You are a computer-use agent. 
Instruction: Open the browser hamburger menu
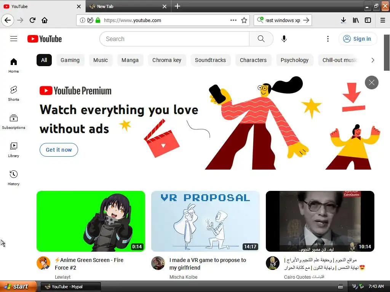click(x=383, y=20)
